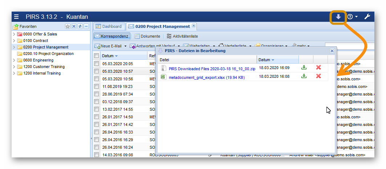Click the help question mark icon
Screen dimensions: 386x169
350,17
